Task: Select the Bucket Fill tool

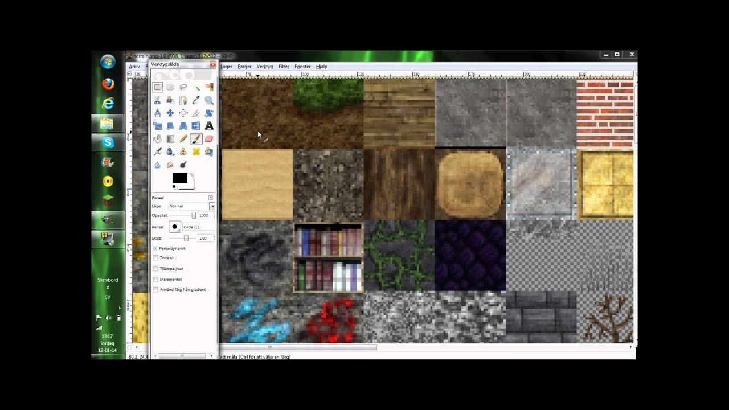Action: [x=157, y=138]
